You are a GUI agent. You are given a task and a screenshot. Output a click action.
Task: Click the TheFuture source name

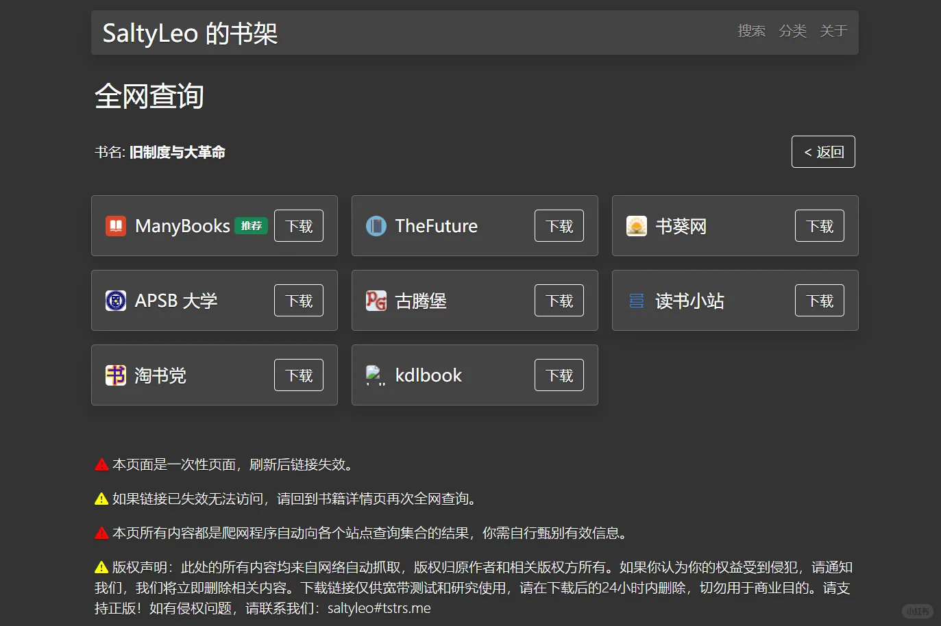pos(437,226)
